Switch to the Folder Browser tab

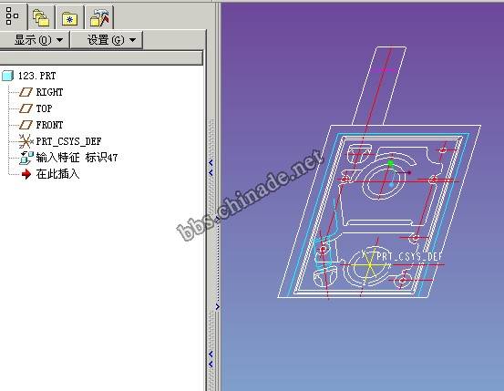[x=41, y=17]
